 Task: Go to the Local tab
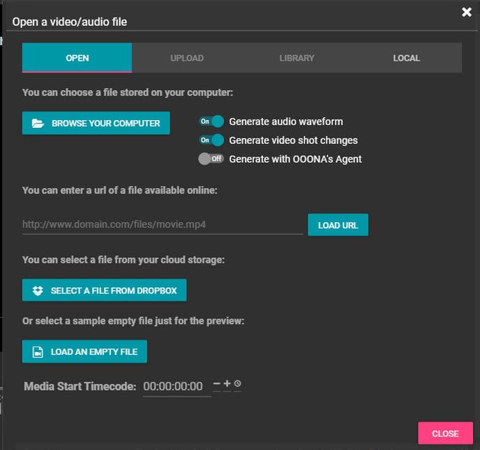pos(406,58)
